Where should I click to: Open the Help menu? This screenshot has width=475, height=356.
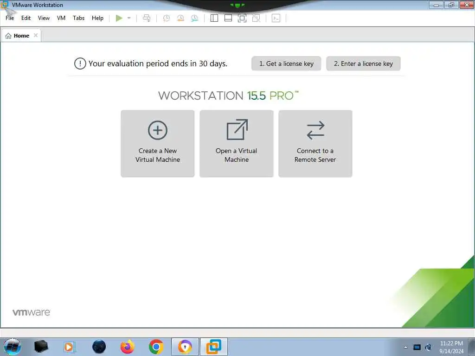(x=97, y=18)
